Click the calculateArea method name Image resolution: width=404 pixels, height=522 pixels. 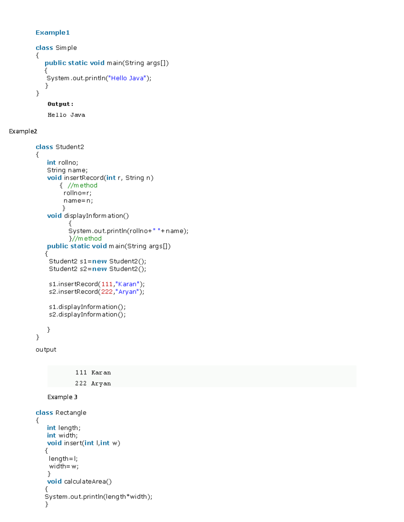pyautogui.click(x=87, y=481)
